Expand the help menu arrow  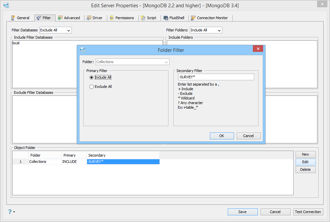click(14, 212)
